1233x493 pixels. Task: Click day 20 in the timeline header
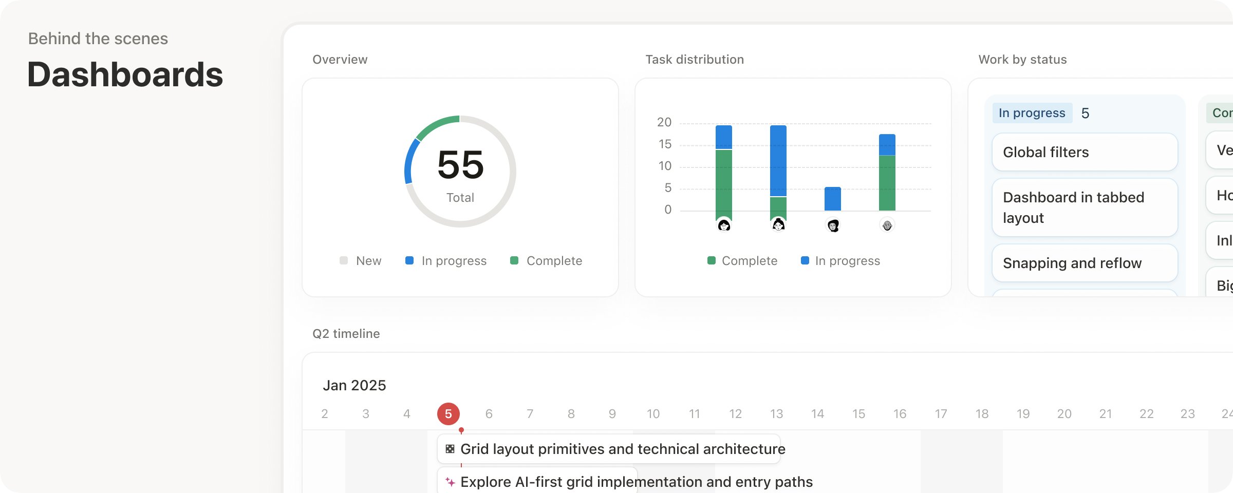click(x=1064, y=414)
